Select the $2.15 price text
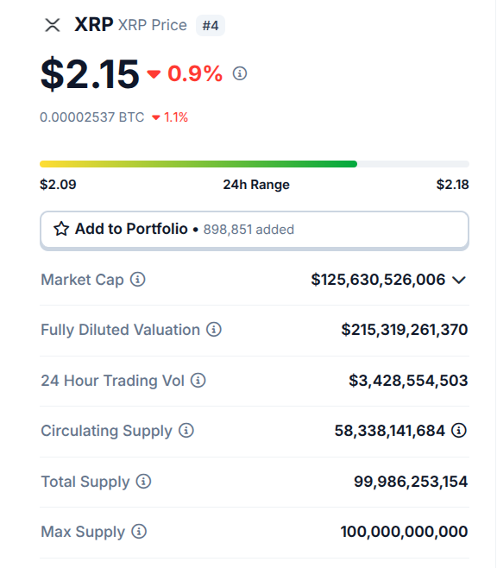 point(90,74)
